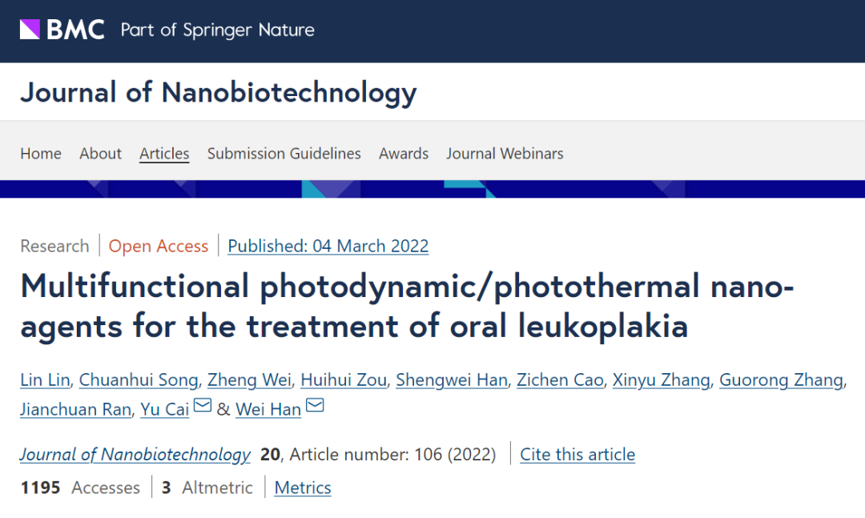Go to Submission Guidelines
Screen dimensions: 865x518
(284, 154)
